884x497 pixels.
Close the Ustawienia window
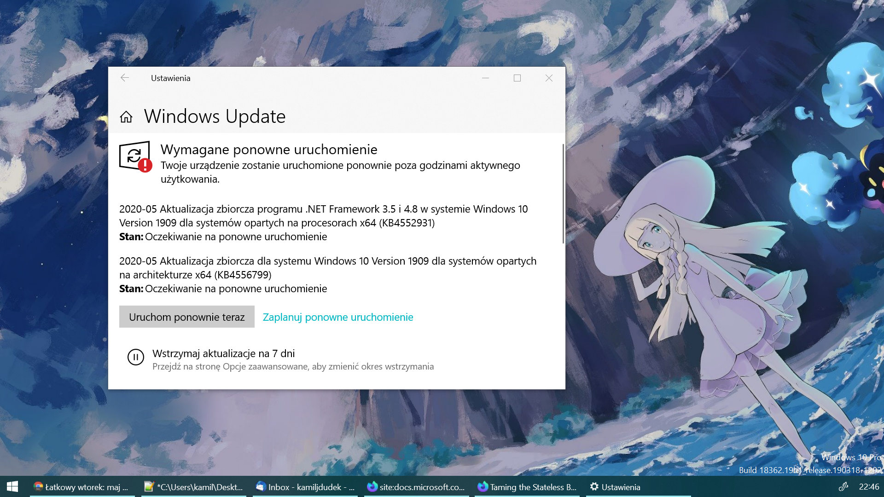549,78
